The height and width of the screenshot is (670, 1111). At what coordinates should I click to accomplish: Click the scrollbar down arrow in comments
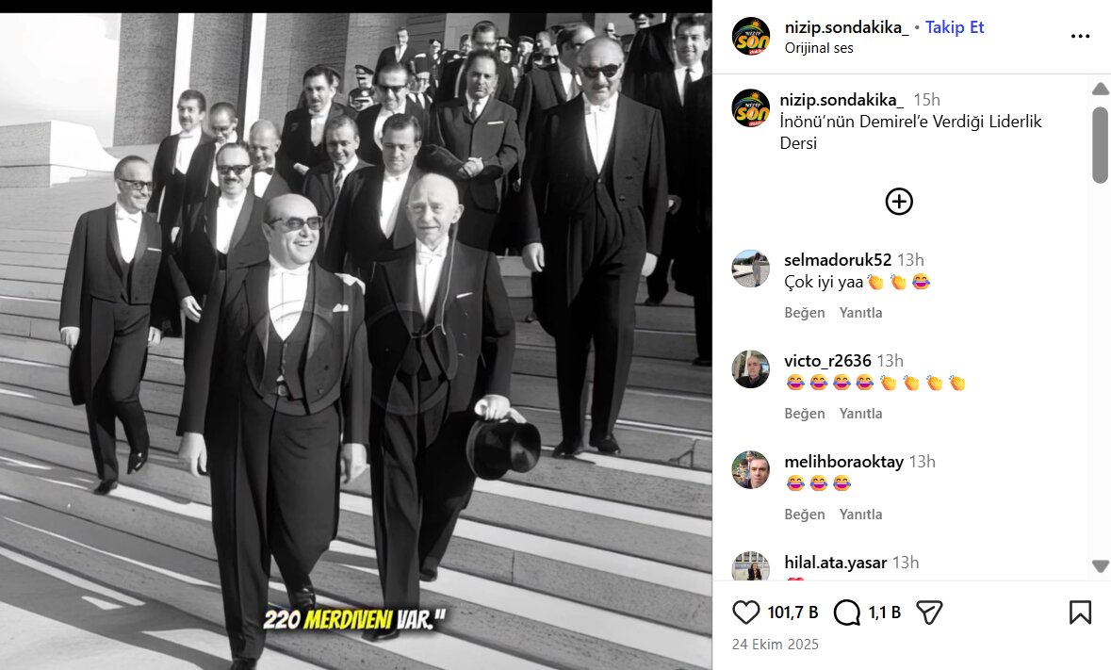pyautogui.click(x=1101, y=566)
